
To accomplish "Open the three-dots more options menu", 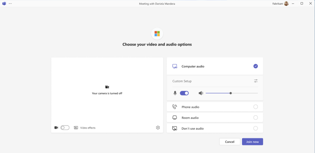I will [x=10, y=4].
